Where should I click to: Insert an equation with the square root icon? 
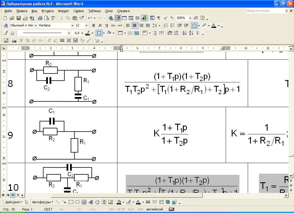(196, 18)
